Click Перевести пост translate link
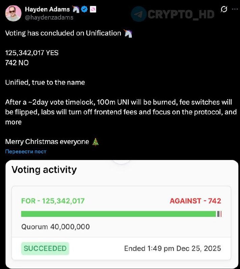The height and width of the screenshot is (269, 240). click(26, 152)
